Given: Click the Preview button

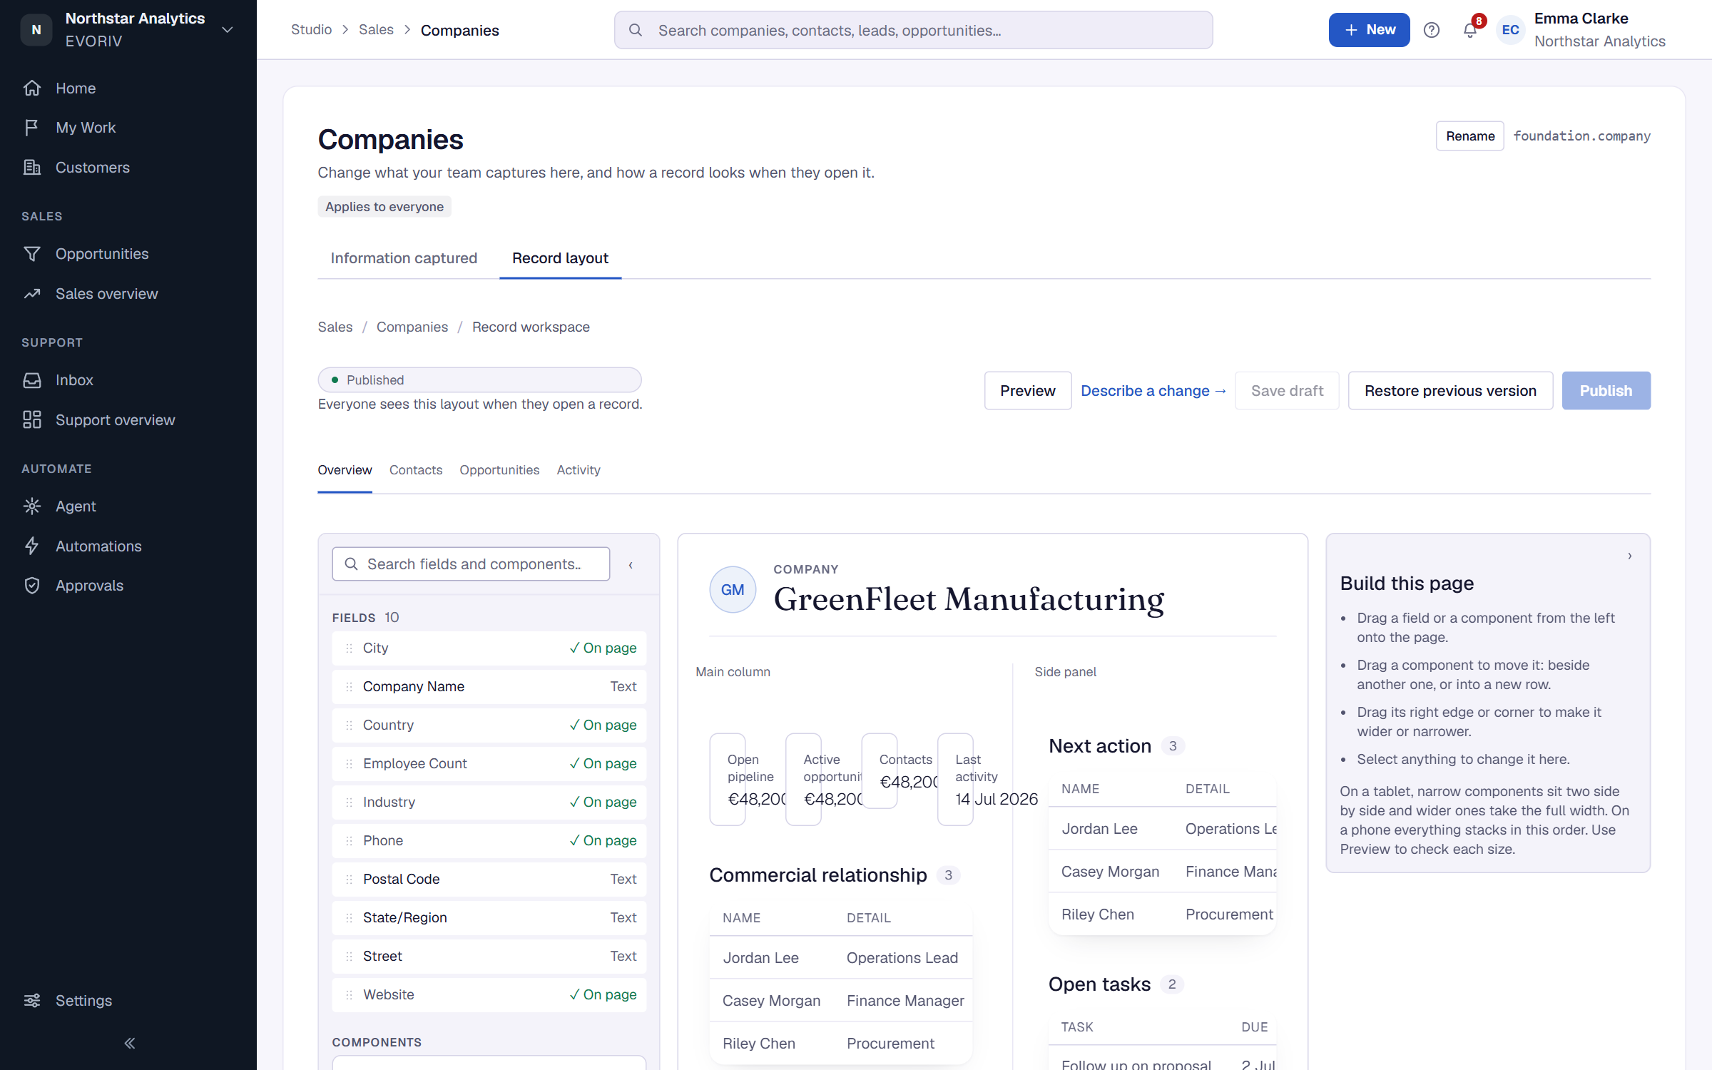Looking at the screenshot, I should tap(1027, 391).
